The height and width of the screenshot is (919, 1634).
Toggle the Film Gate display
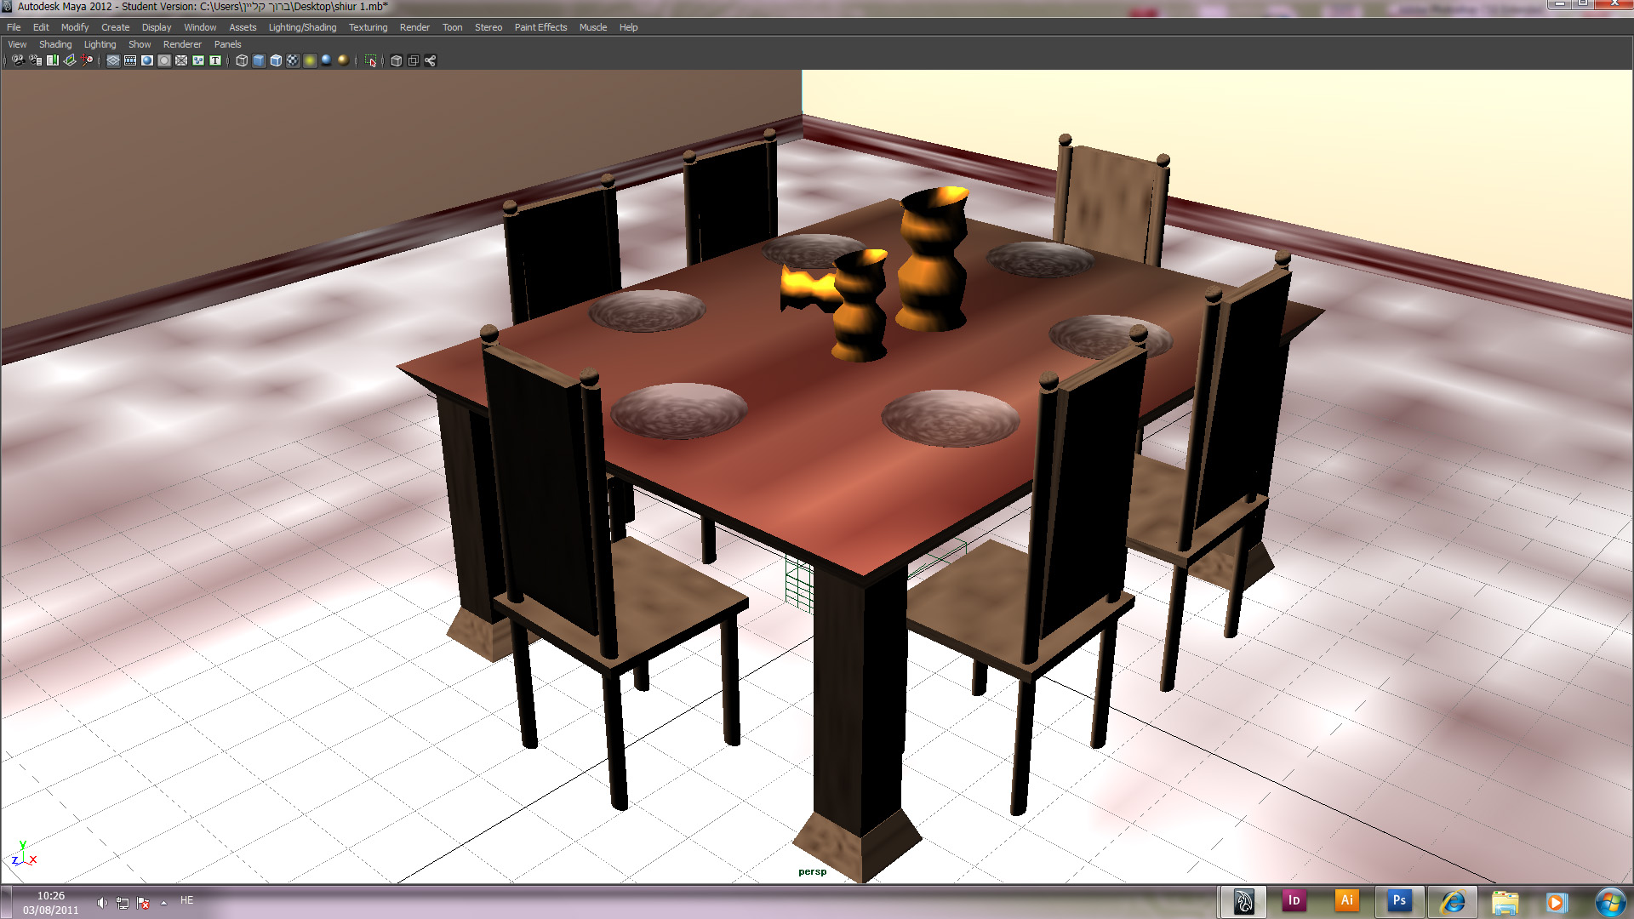pyautogui.click(x=130, y=60)
